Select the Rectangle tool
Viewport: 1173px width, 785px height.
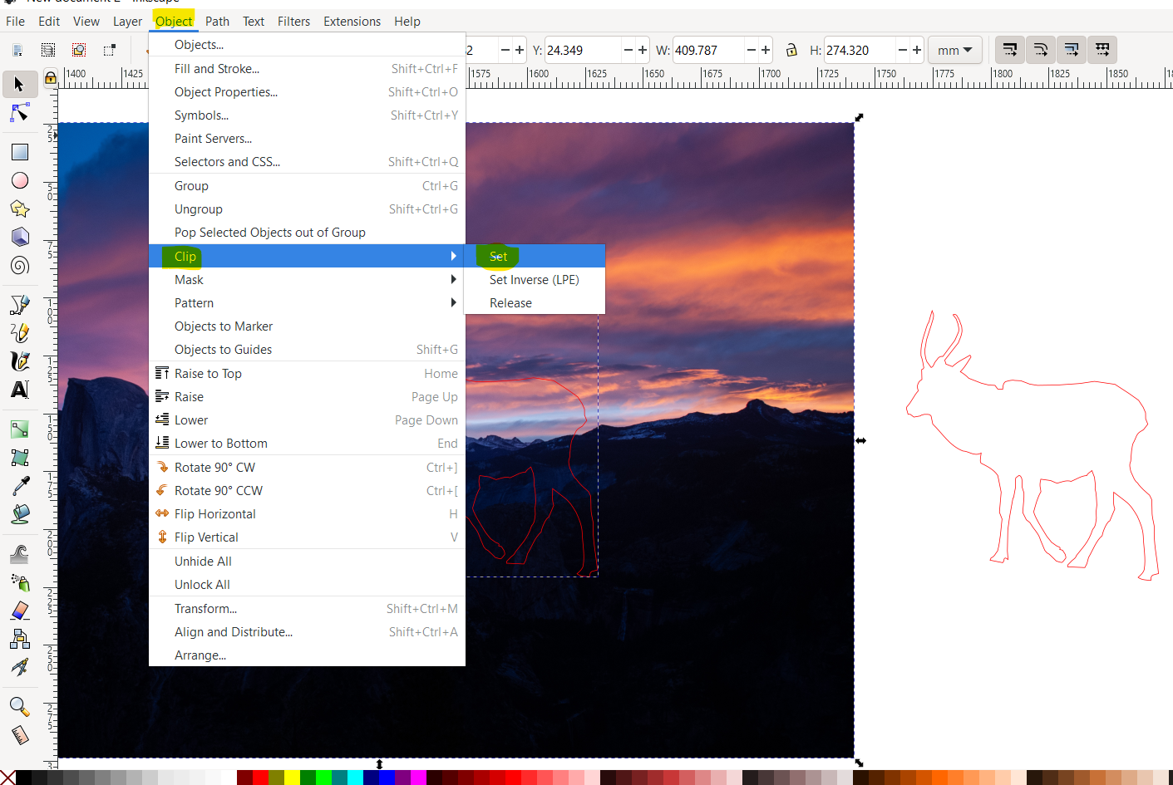click(x=20, y=151)
